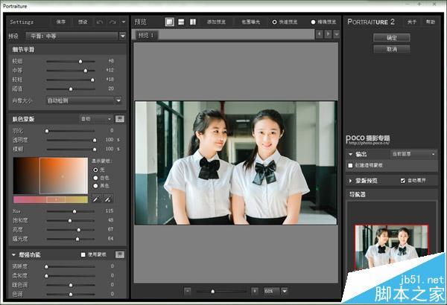Select the white mask display radio button

pos(95,178)
